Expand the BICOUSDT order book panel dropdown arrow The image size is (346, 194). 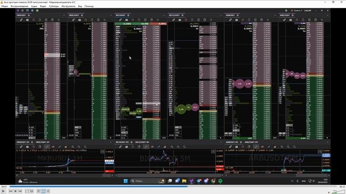(164, 15)
